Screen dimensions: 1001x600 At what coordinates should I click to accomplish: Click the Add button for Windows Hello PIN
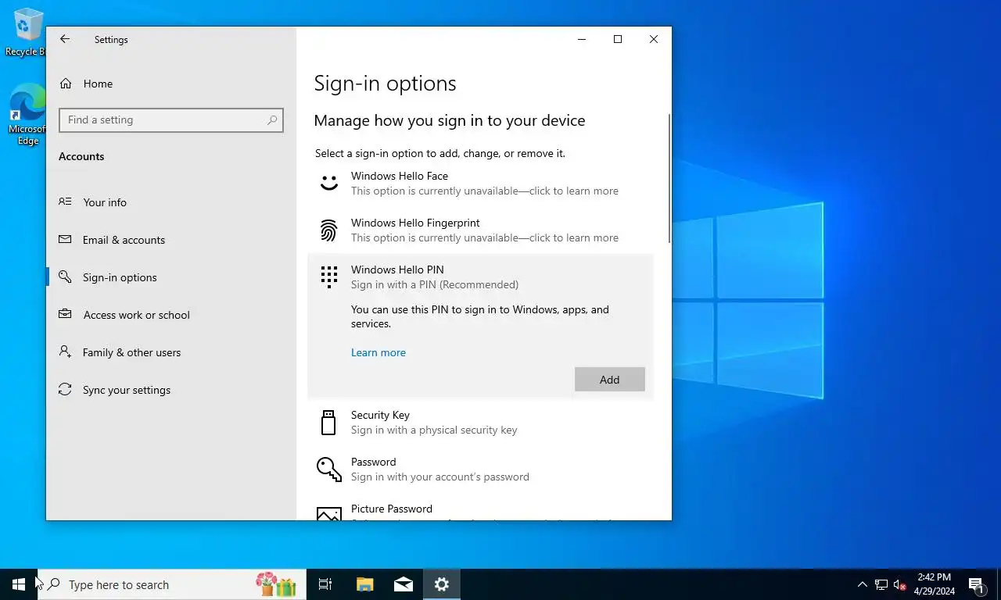pos(609,379)
